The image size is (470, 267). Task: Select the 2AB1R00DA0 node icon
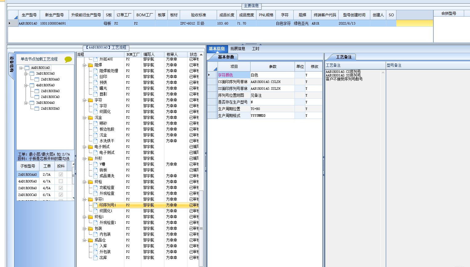pyautogui.click(x=37, y=108)
